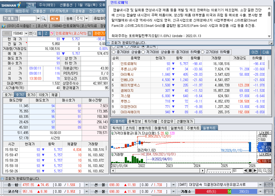
Task: Click the description popup scrollbar thumb
Action: 269,14
